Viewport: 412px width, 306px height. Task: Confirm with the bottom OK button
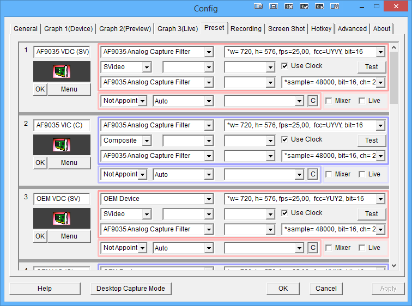click(283, 289)
